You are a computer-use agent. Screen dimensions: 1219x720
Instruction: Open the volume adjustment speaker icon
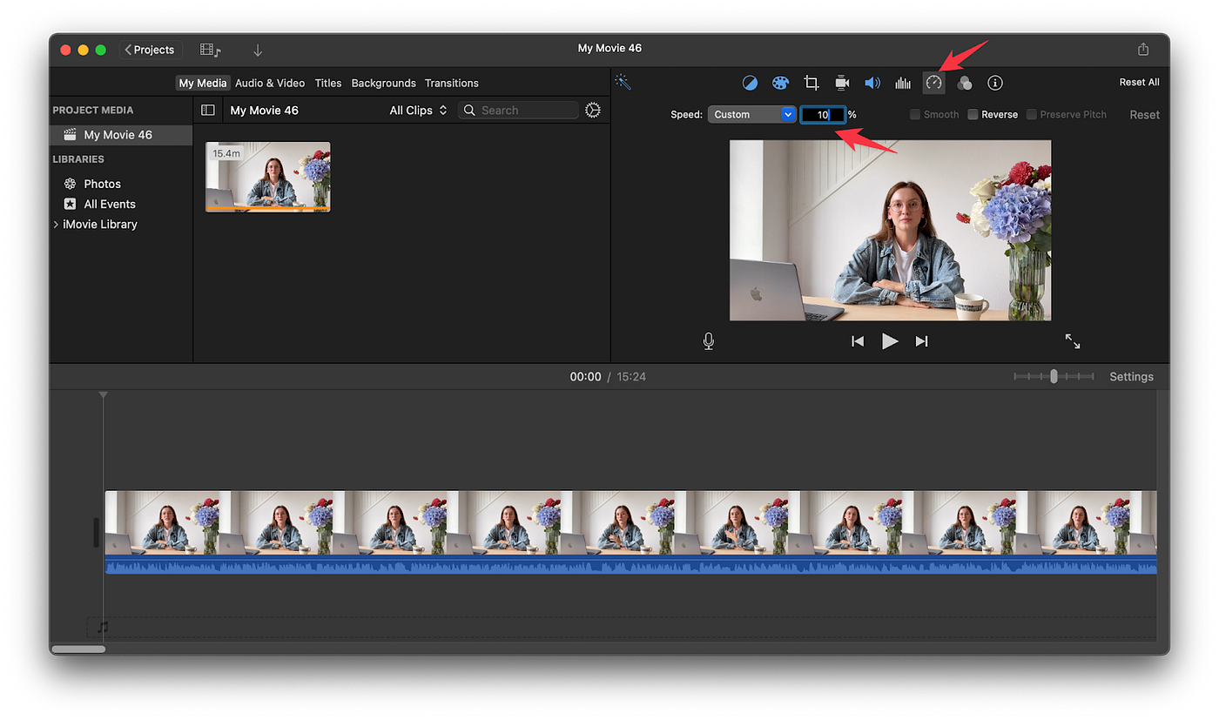[x=872, y=83]
